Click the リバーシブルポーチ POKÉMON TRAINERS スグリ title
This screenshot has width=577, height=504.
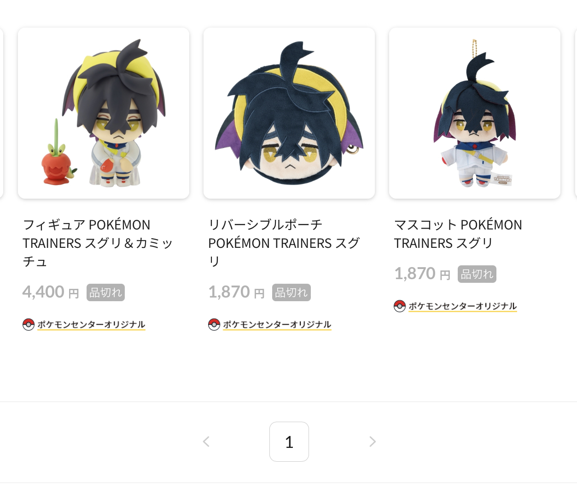tap(284, 243)
